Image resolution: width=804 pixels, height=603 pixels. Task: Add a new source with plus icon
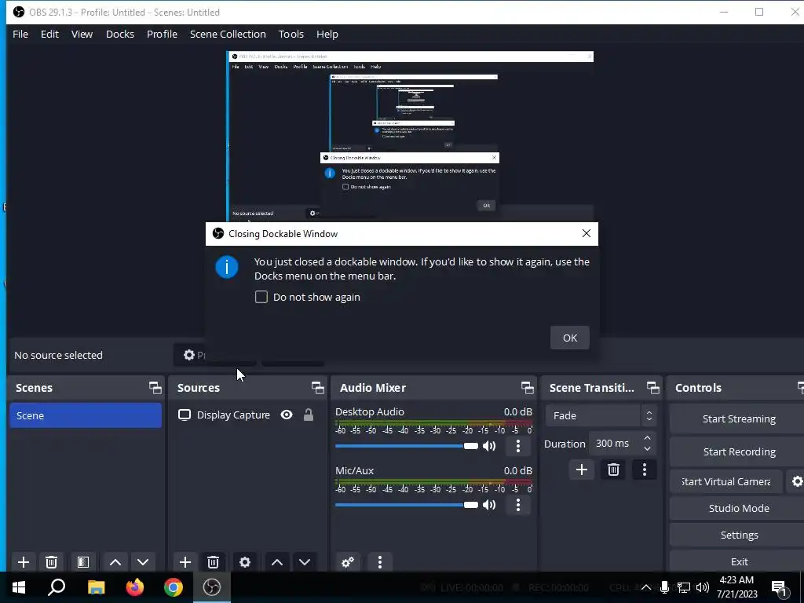(x=185, y=562)
